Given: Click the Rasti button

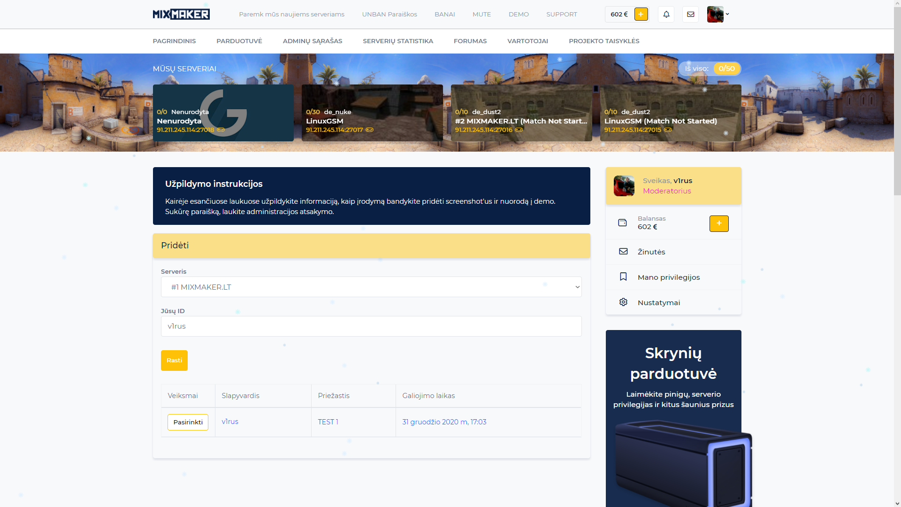Looking at the screenshot, I should pos(174,361).
